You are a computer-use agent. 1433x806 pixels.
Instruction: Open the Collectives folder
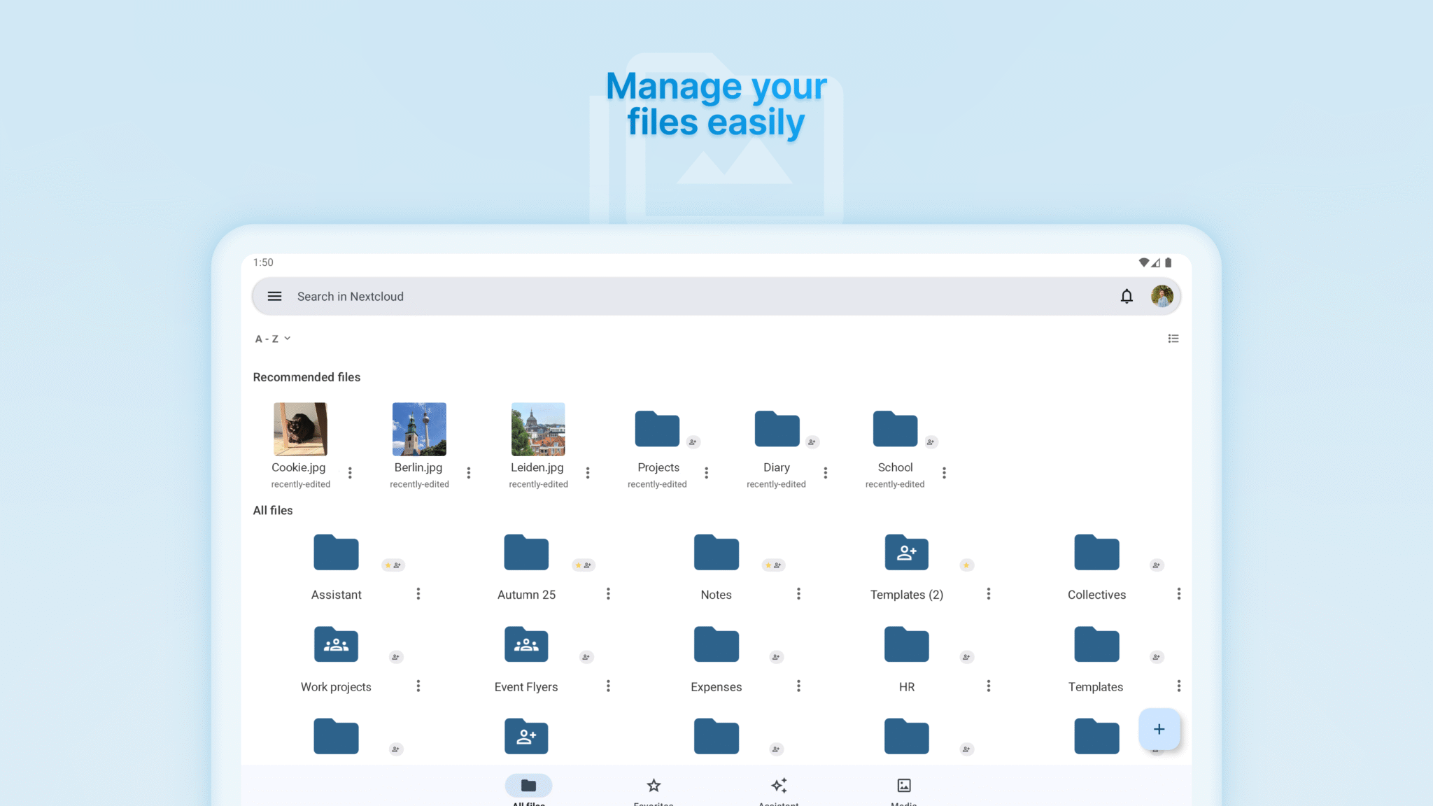[x=1096, y=553]
